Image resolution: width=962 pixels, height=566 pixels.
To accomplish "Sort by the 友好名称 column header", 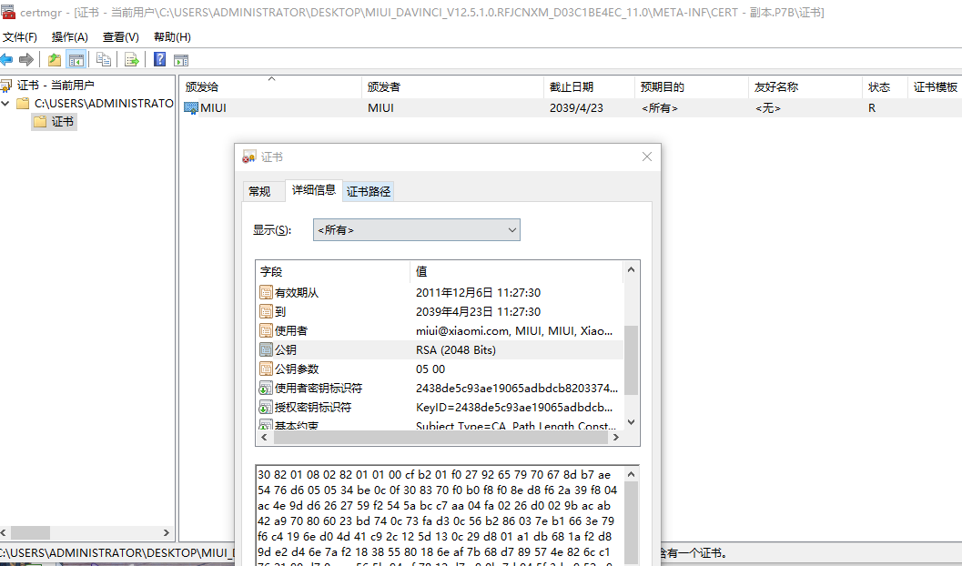I will 805,87.
